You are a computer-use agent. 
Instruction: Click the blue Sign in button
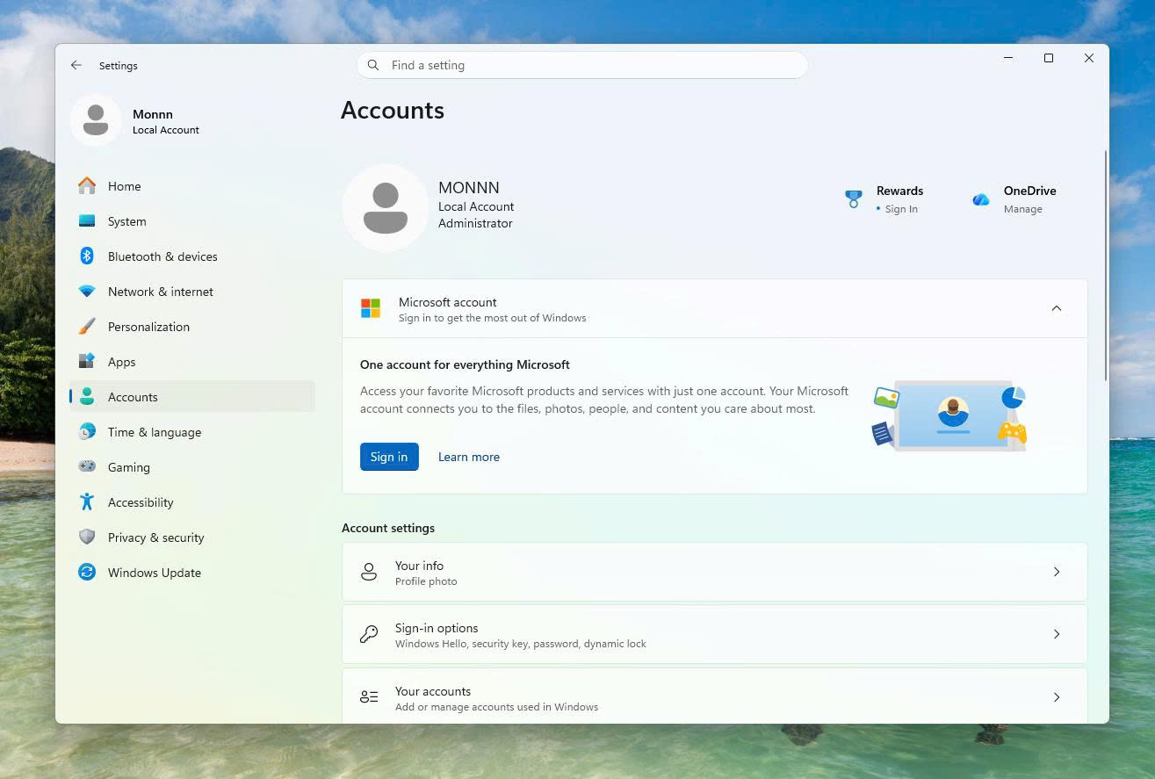pyautogui.click(x=389, y=457)
